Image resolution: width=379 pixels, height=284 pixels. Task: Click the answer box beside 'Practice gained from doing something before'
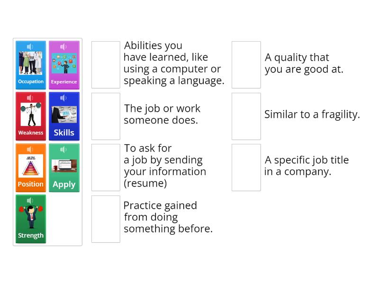click(x=105, y=219)
